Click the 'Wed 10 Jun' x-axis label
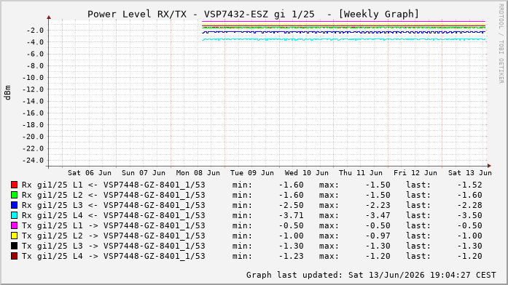Screen dimensions: 508x285 click(x=307, y=173)
